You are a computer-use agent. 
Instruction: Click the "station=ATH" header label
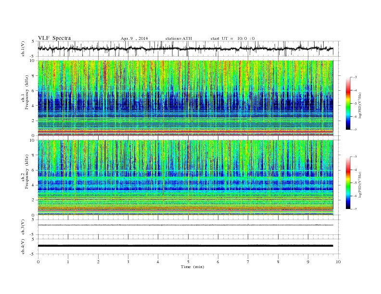(x=178, y=38)
